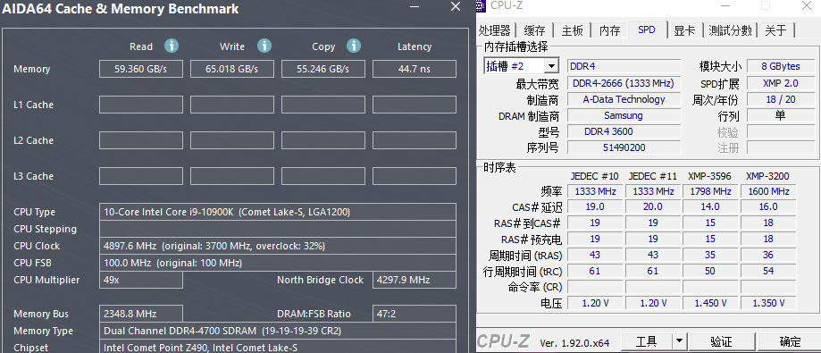Click the 型号 DDR4 3600 value

[x=624, y=131]
